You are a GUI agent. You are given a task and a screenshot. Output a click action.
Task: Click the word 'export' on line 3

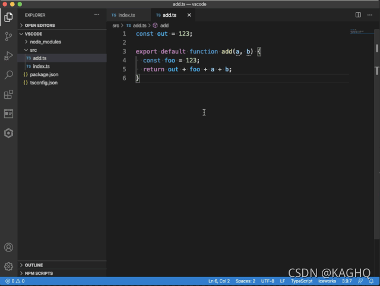(x=147, y=52)
